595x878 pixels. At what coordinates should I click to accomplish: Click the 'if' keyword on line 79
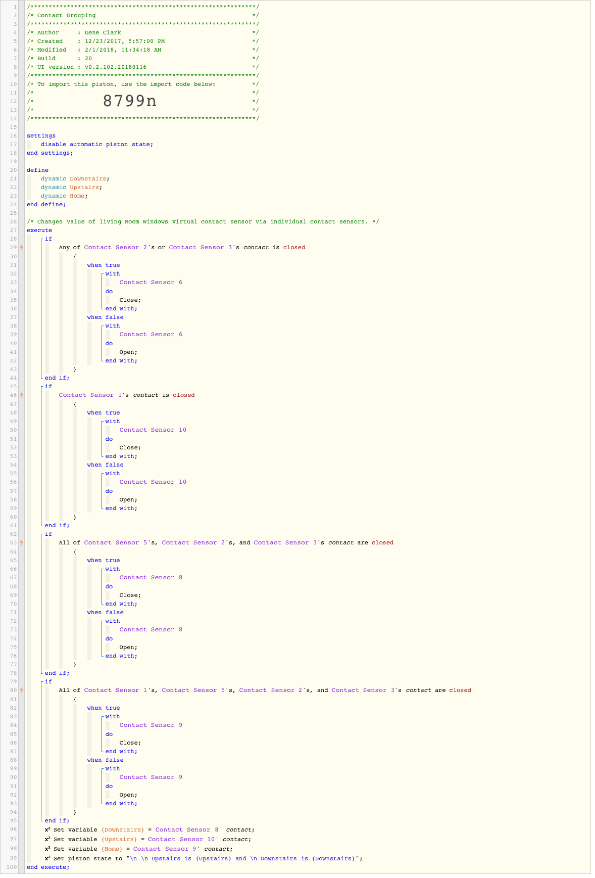tap(48, 682)
